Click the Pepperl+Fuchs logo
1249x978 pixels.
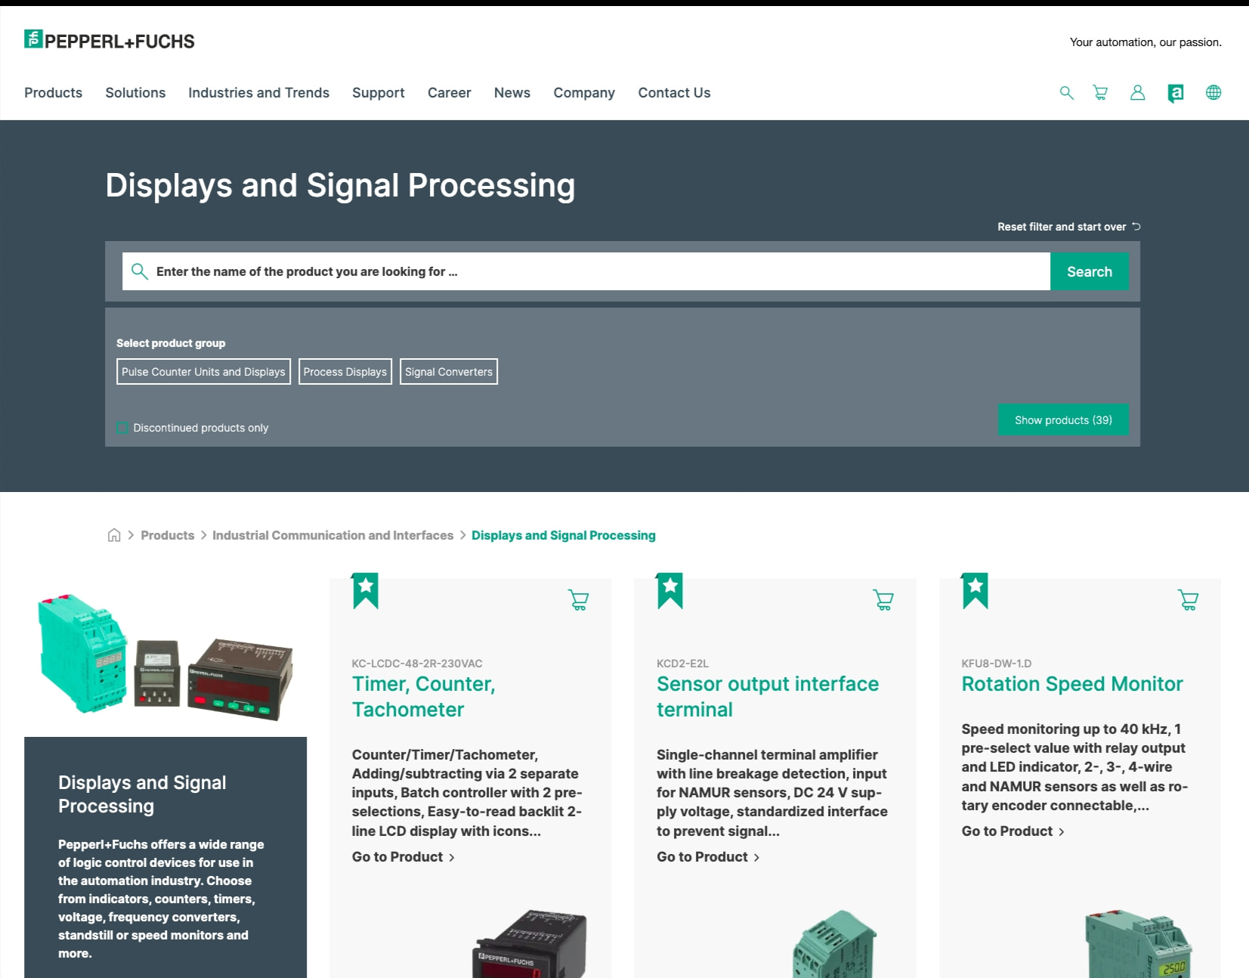point(110,41)
